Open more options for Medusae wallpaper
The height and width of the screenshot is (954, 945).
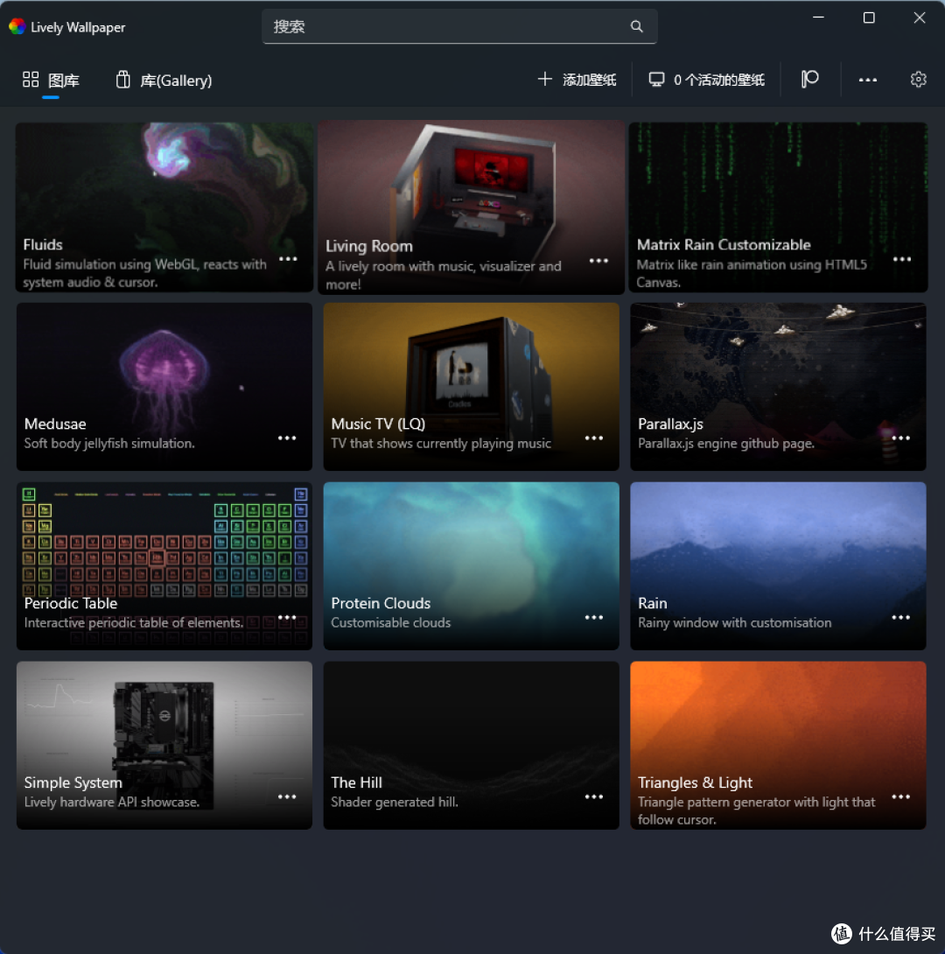click(287, 438)
